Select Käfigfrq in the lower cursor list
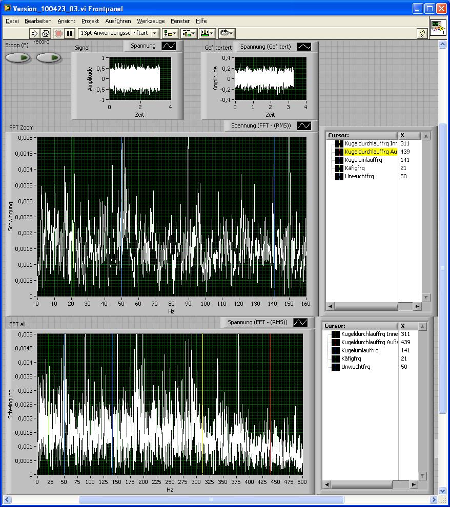This screenshot has height=507, width=450. coord(351,358)
